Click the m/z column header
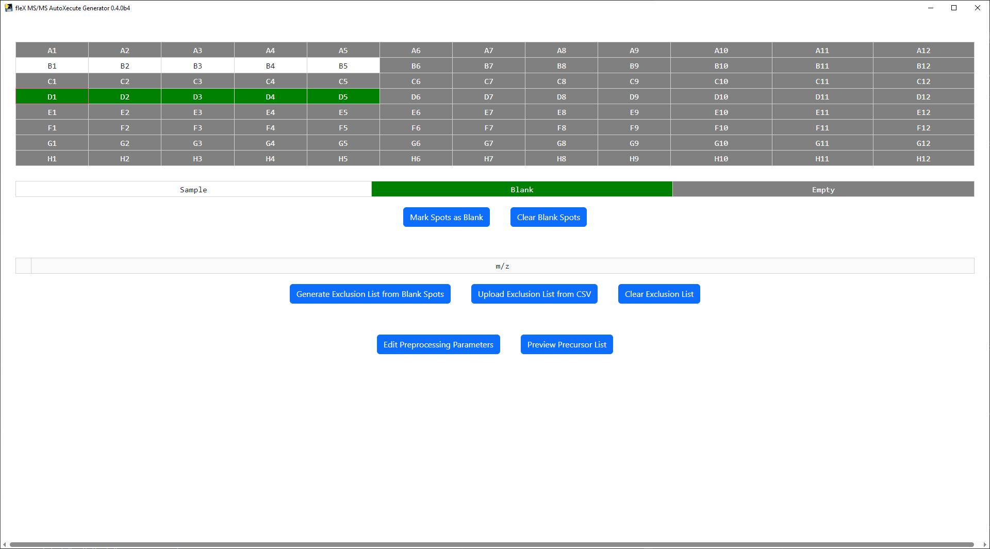 [502, 266]
